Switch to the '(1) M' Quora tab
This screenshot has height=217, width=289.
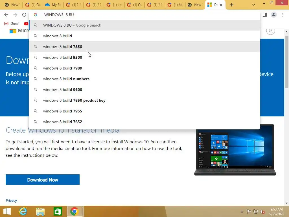[x=176, y=5]
